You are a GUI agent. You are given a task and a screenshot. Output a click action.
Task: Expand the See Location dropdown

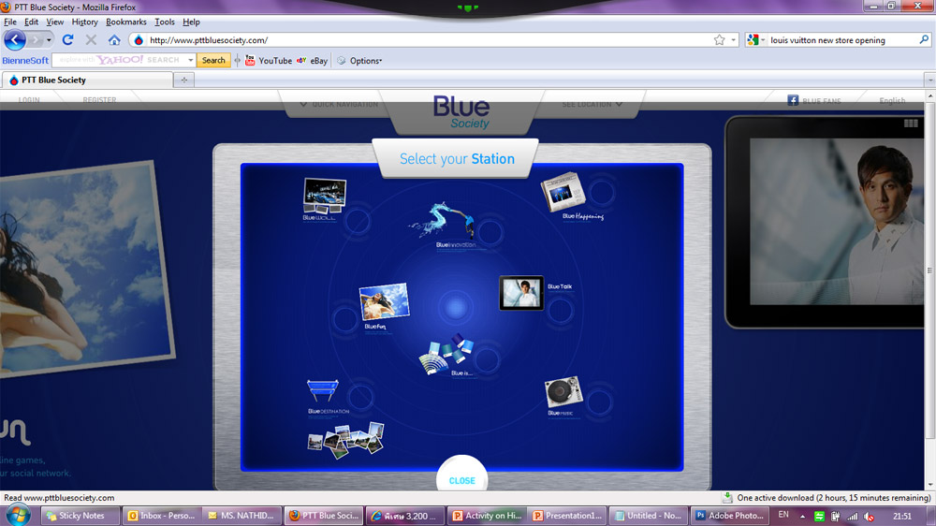[592, 105]
